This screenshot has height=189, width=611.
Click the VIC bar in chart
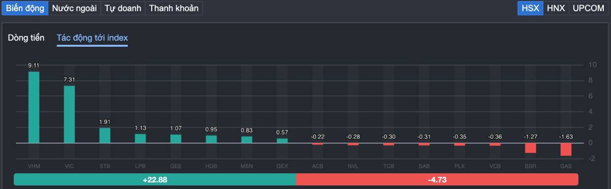pyautogui.click(x=69, y=114)
